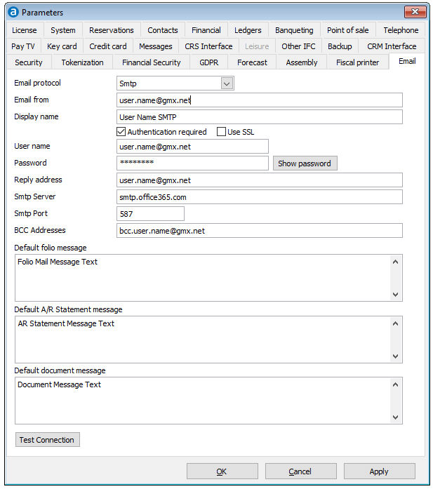Go to the Assembly tab

301,62
